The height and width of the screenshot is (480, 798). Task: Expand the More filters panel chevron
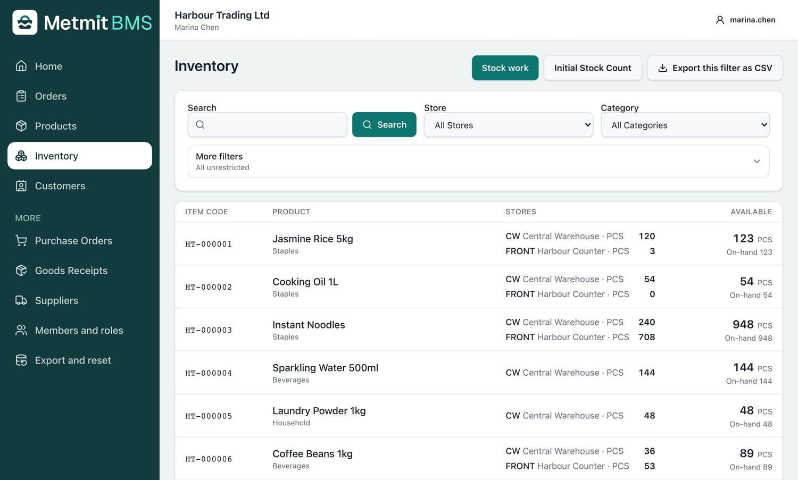coord(757,161)
